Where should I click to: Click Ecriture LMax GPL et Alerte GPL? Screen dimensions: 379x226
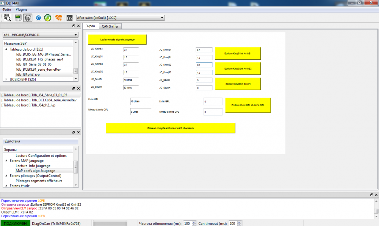[248, 105]
